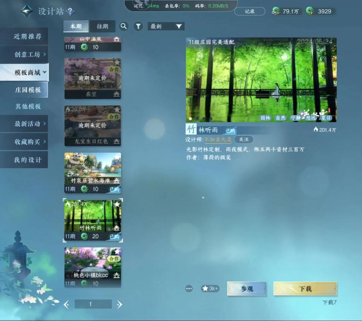Open the 最新 sort dropdown
This screenshot has height=321, width=362.
166,26
